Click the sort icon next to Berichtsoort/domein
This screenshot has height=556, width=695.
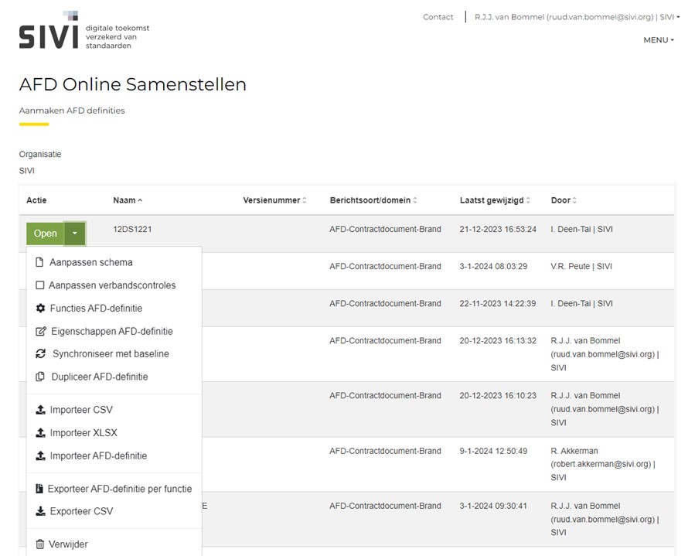415,200
